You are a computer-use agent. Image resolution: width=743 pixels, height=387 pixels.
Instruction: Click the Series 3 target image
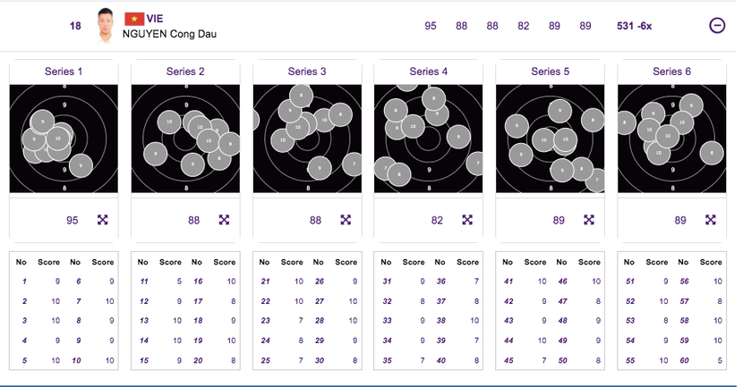307,139
